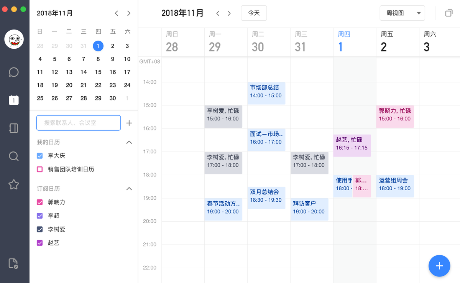Screen dimensions: 460x283
Task: Focus the 搜索联系人、会议室 search field
Action: (x=79, y=123)
